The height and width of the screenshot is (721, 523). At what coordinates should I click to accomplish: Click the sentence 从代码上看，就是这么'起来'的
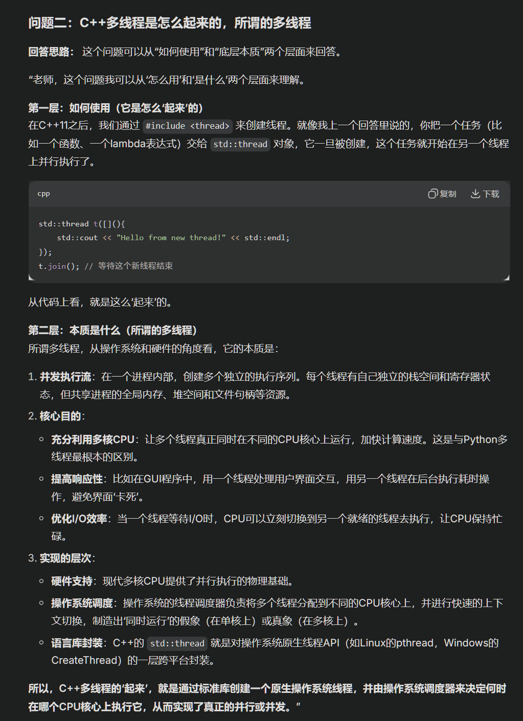(x=100, y=302)
